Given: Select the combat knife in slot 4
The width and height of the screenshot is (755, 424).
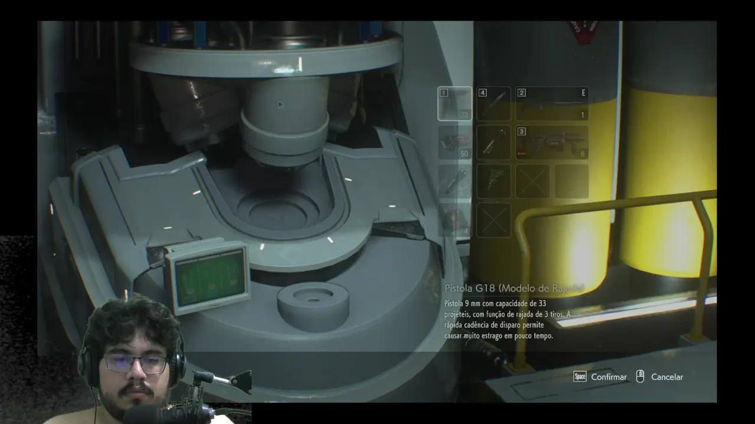Looking at the screenshot, I should pos(494,104).
